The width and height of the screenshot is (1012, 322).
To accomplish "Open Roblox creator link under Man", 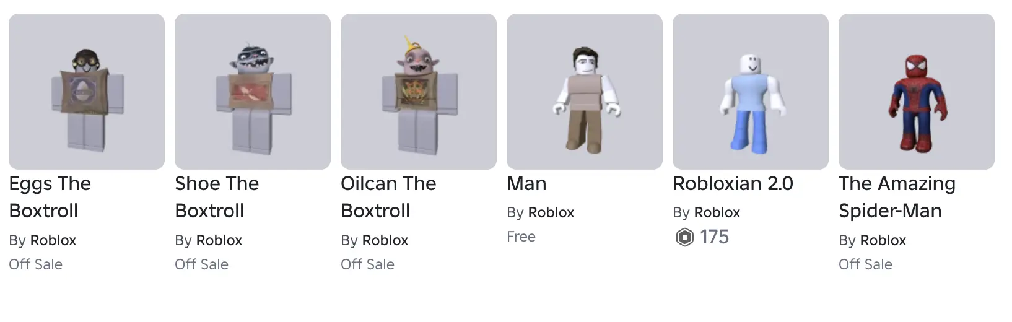I will [x=551, y=212].
